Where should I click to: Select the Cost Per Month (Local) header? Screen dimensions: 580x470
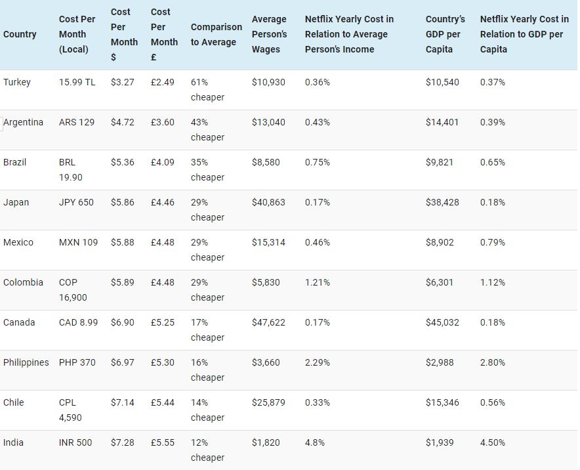click(x=77, y=34)
